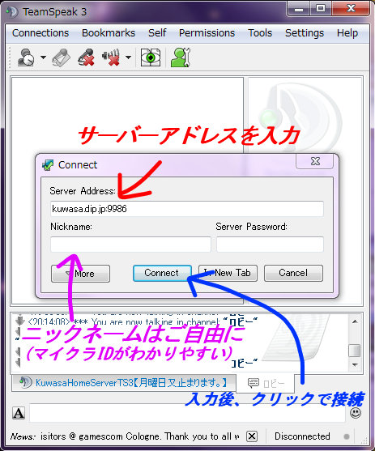This screenshot has height=451, width=375.
Task: Click the Connect to server toolbar icon
Action: click(26, 57)
